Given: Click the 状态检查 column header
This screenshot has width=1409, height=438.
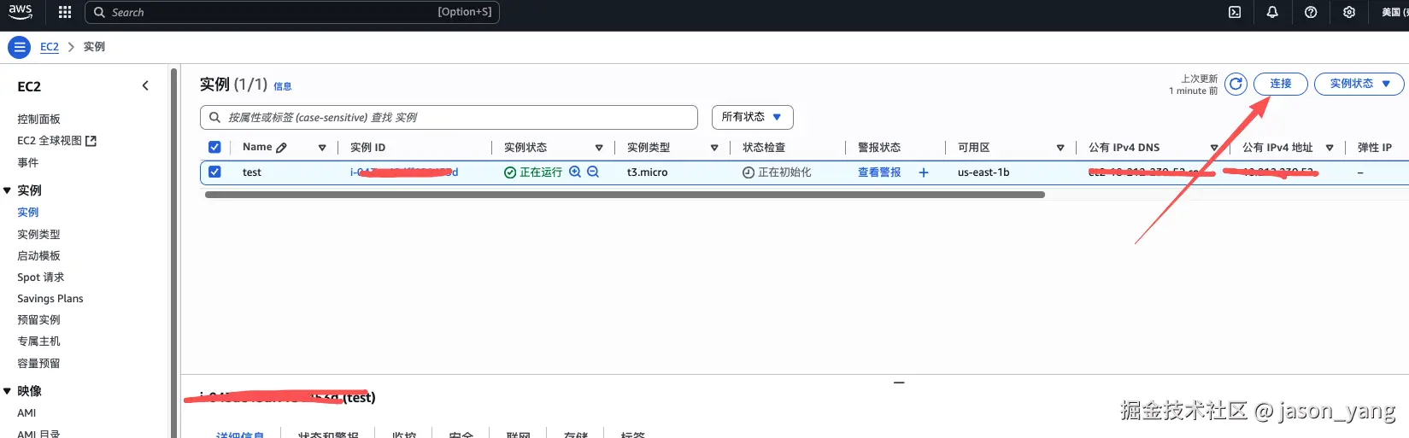Looking at the screenshot, I should click(x=764, y=148).
